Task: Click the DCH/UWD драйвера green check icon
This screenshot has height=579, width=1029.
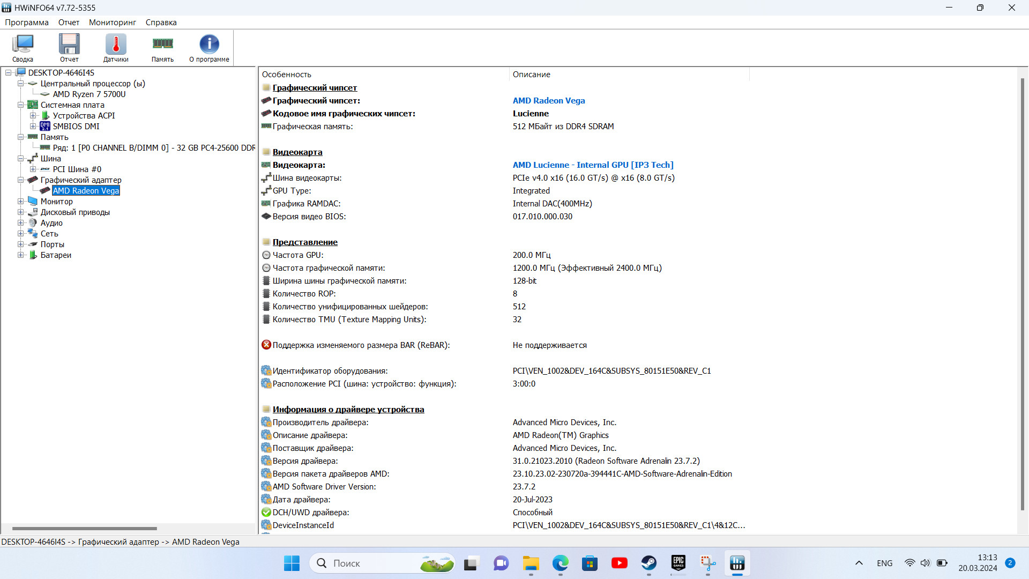Action: 266,513
